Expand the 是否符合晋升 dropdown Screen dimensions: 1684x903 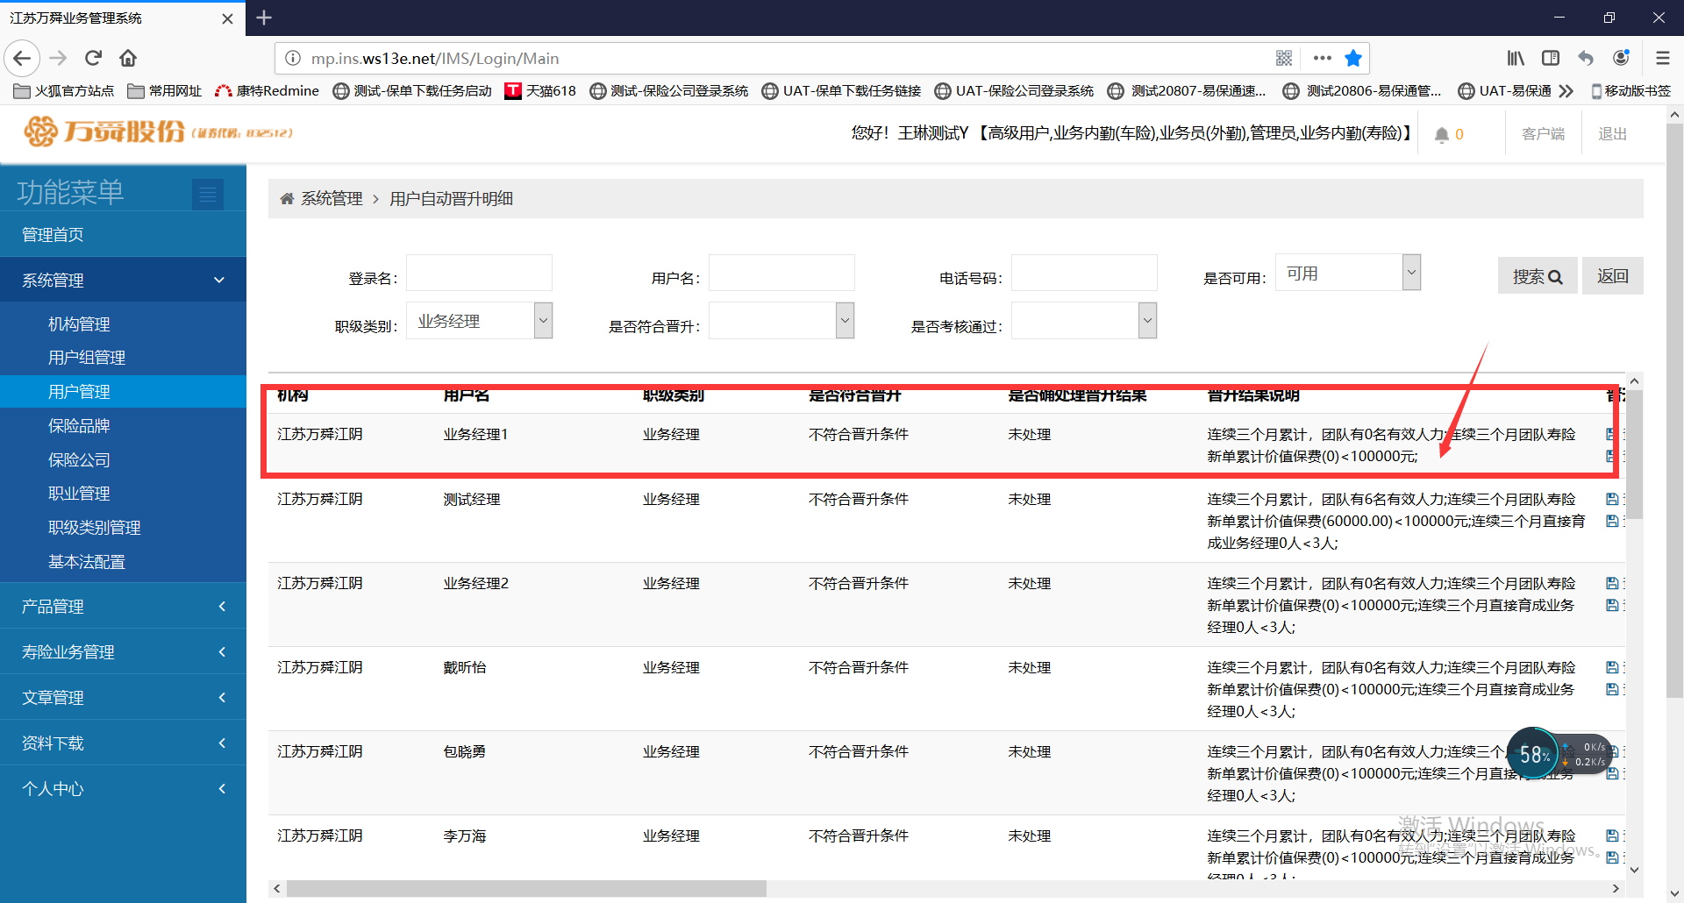point(781,321)
